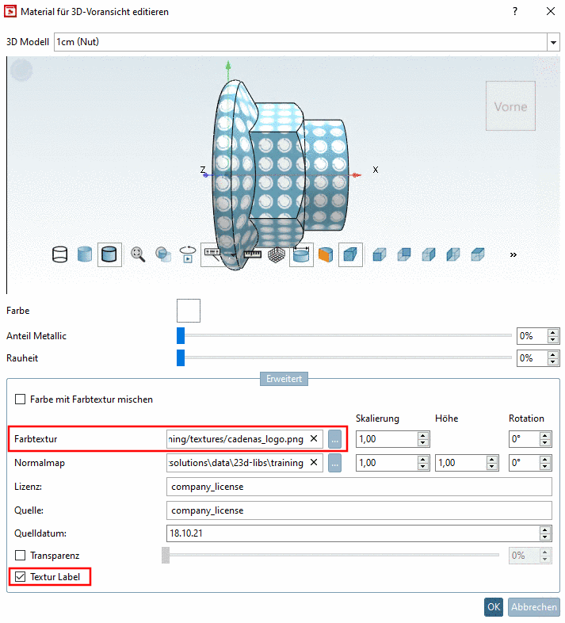Increase Anteil Metallic percentage spinner

pos(552,332)
